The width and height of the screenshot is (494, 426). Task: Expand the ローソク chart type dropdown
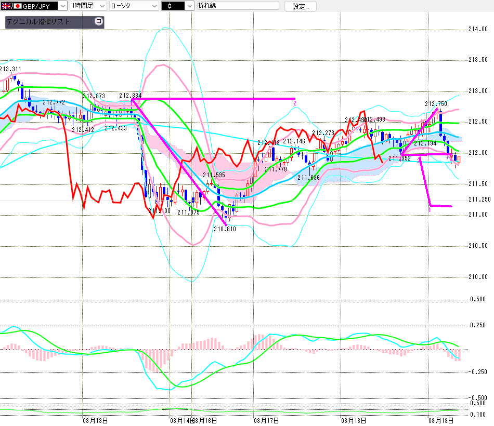pyautogui.click(x=133, y=6)
